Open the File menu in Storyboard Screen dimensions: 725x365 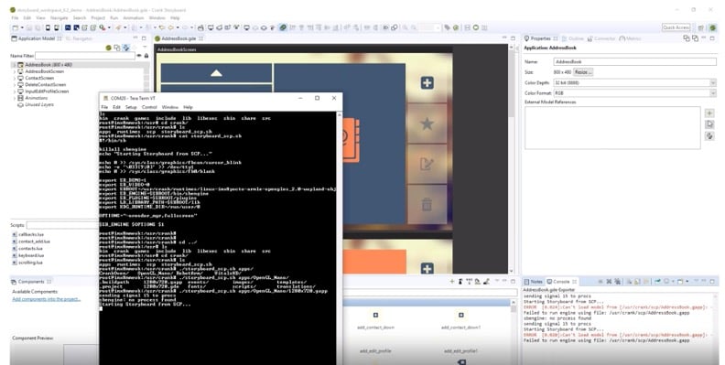click(15, 18)
